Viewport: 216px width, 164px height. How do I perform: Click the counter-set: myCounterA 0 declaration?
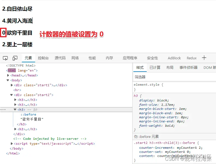click(165, 152)
